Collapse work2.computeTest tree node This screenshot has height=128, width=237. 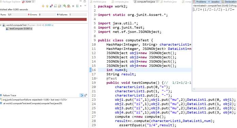(1, 25)
